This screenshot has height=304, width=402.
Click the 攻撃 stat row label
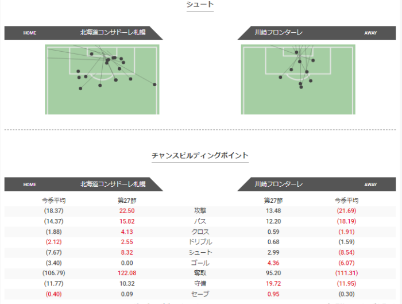(x=200, y=211)
